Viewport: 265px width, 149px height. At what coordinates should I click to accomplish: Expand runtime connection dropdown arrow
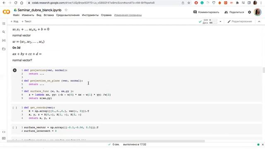pyautogui.click(x=220, y=22)
